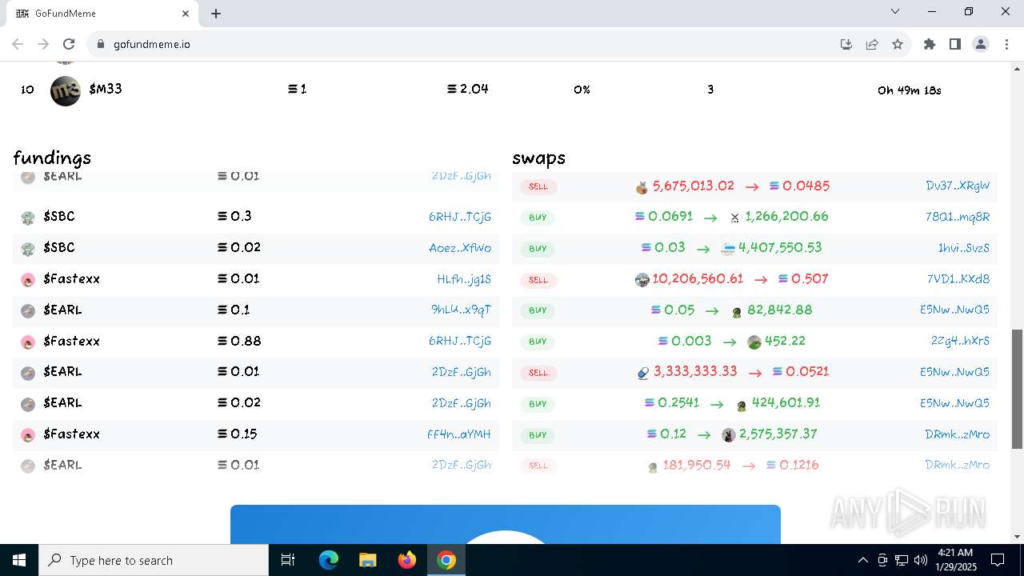Click the Windows Start button
Viewport: 1024px width, 576px height.
pos(19,560)
